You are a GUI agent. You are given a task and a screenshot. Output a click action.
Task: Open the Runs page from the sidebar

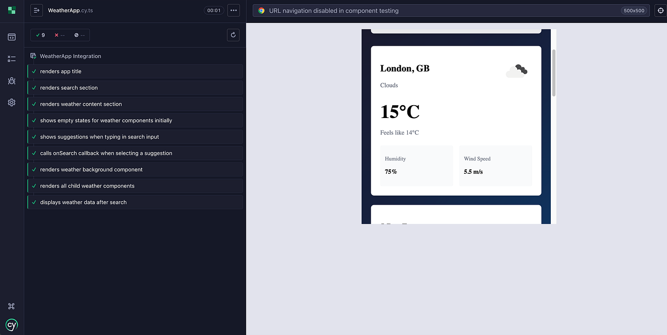12,59
